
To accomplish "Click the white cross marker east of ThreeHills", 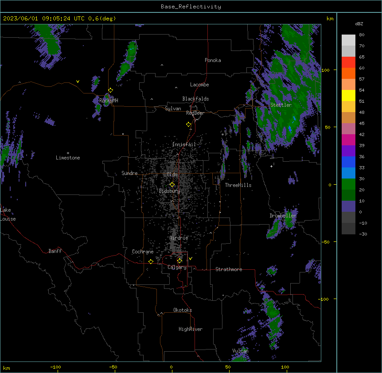I will [271, 166].
